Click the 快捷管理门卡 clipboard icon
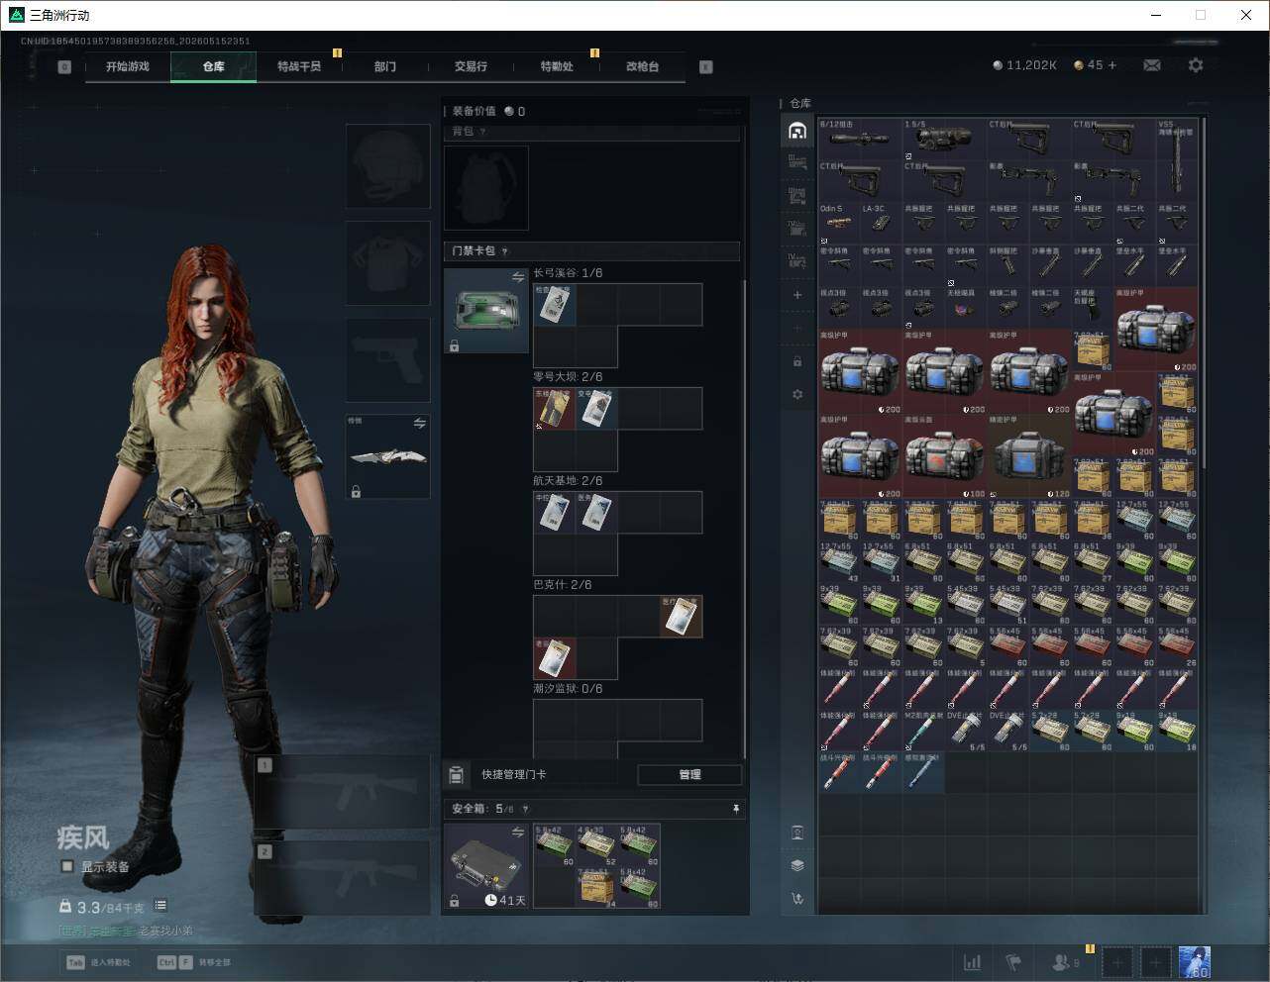1270x982 pixels. (x=457, y=774)
